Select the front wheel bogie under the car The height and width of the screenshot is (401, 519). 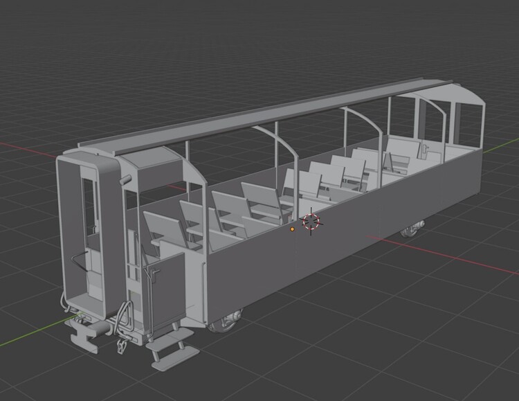pos(225,321)
